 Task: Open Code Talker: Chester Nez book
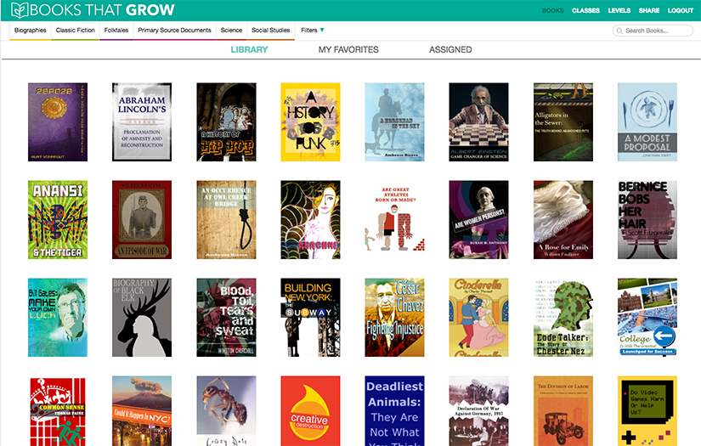(x=562, y=318)
